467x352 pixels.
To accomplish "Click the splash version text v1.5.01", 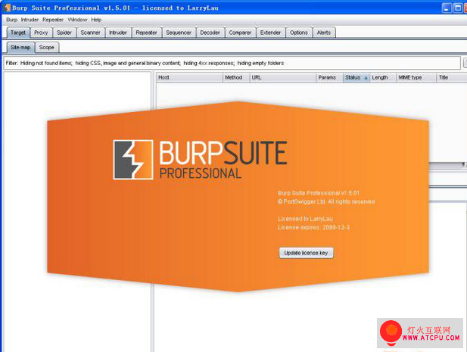I will click(319, 193).
